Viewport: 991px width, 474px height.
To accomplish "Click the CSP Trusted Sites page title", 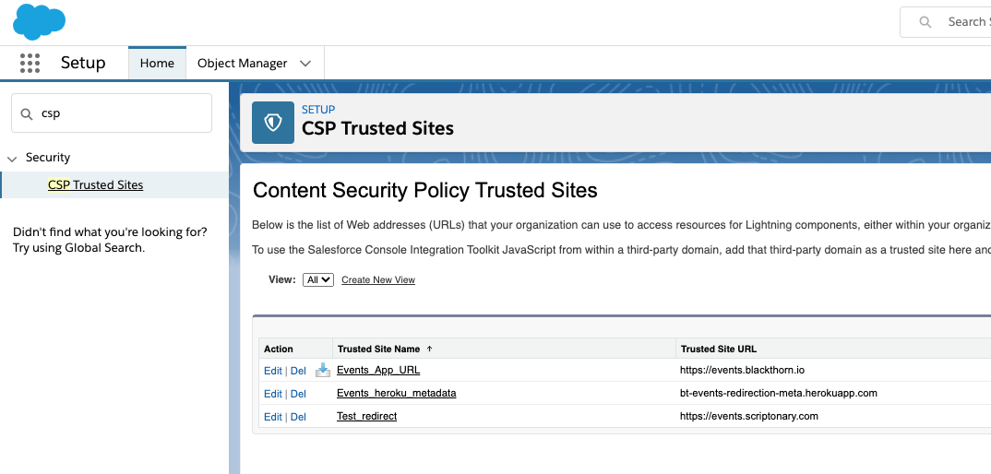I will (x=378, y=128).
